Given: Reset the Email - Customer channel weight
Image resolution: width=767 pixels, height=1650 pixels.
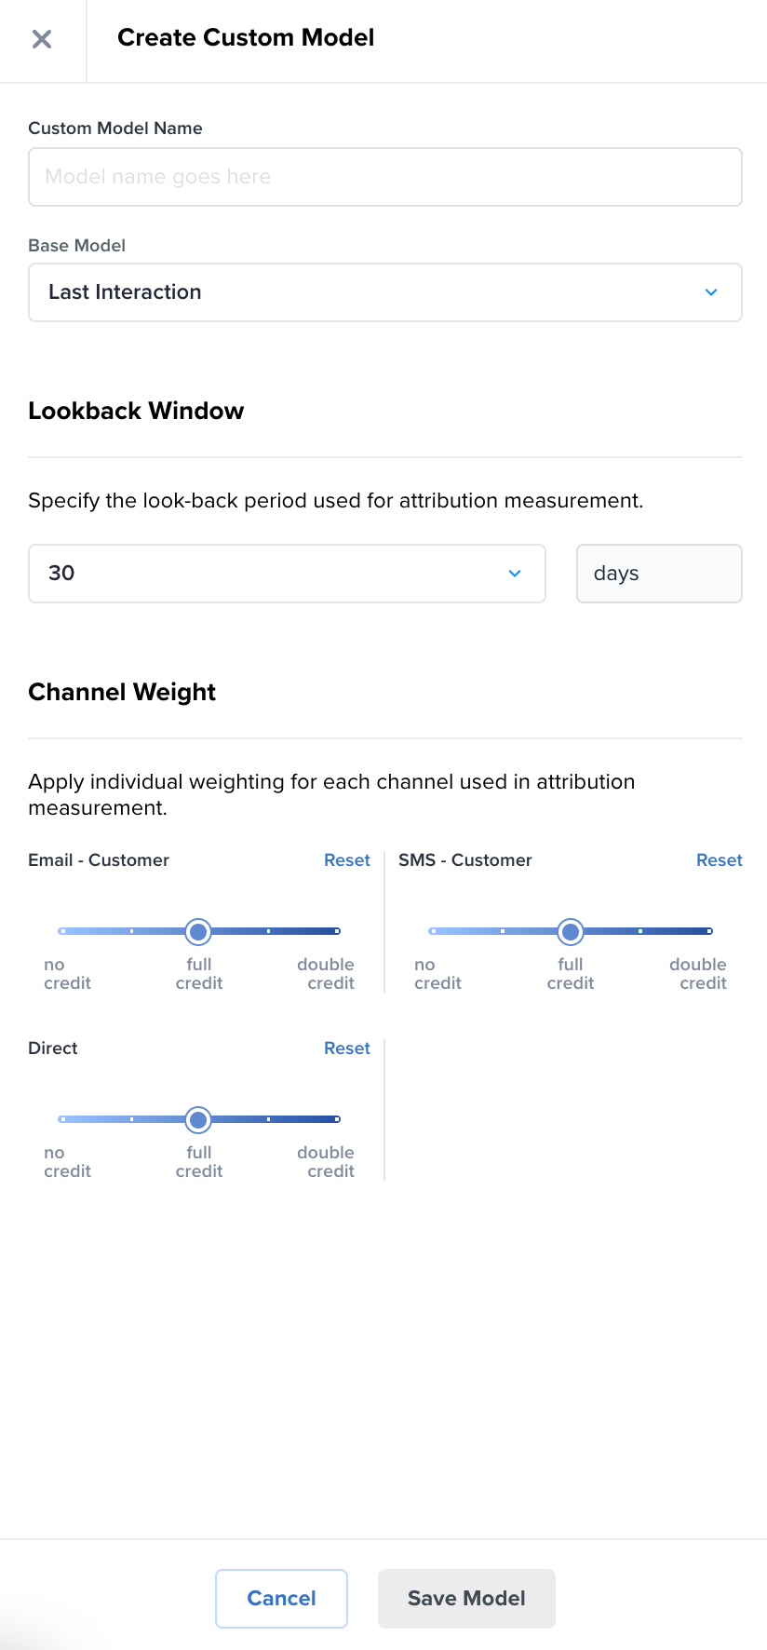Looking at the screenshot, I should point(346,860).
